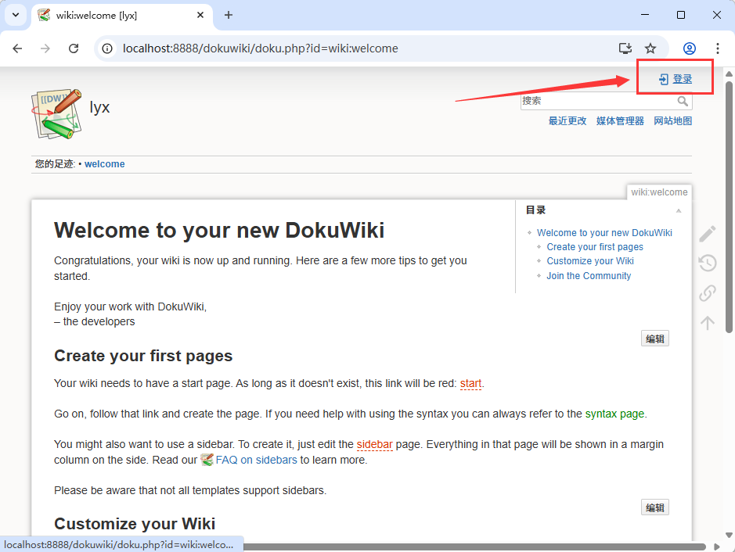Click inside the 搜索 search field

pos(595,101)
